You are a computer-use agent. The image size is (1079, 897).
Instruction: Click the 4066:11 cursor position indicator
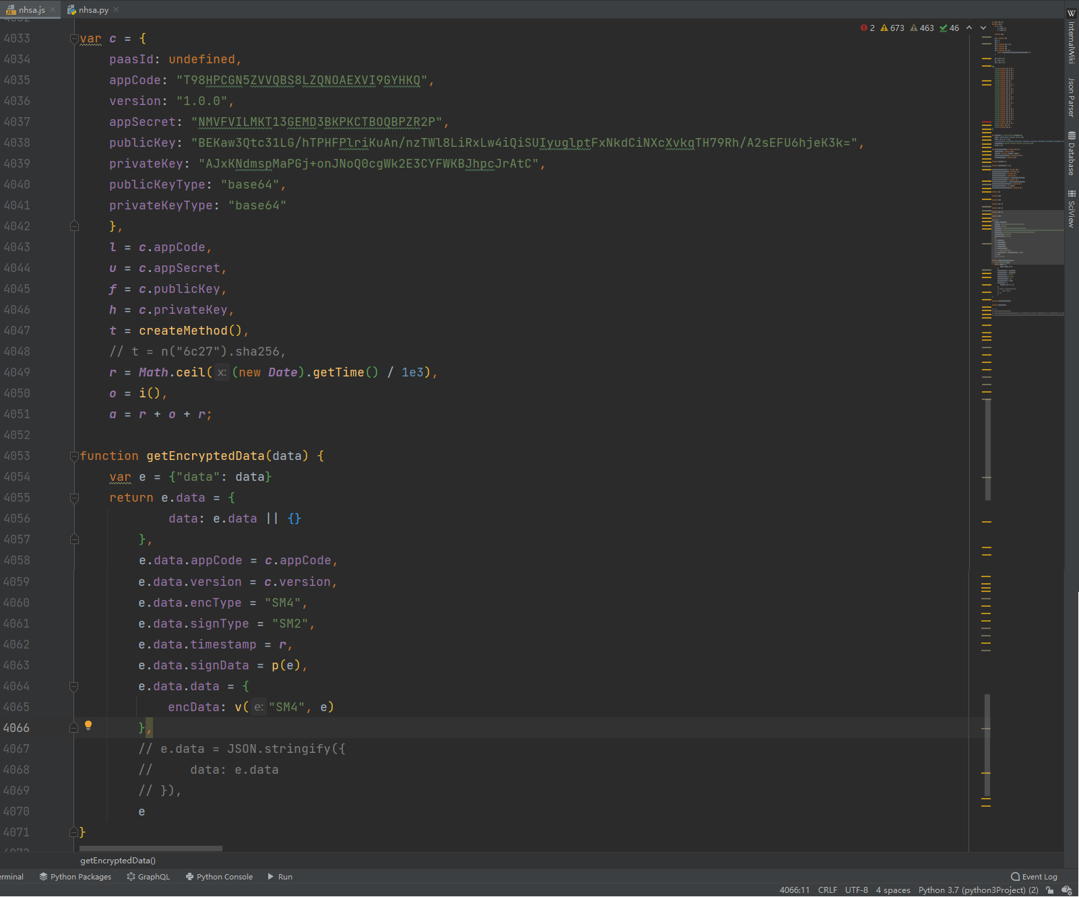click(x=795, y=890)
